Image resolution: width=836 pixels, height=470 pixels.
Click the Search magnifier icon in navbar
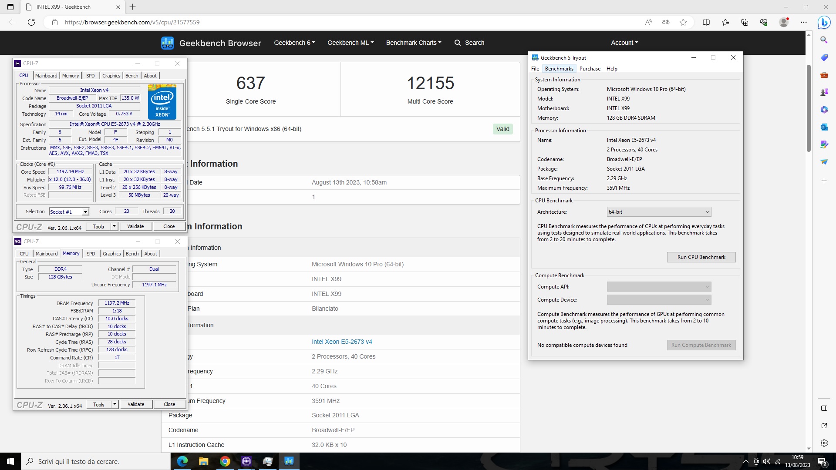point(458,43)
